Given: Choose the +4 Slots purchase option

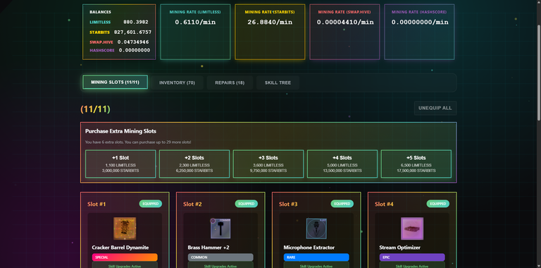Looking at the screenshot, I should click(x=342, y=164).
